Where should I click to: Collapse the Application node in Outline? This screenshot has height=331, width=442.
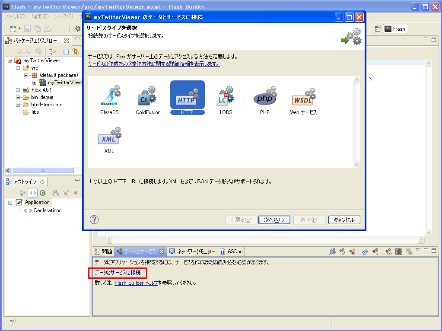click(x=10, y=203)
